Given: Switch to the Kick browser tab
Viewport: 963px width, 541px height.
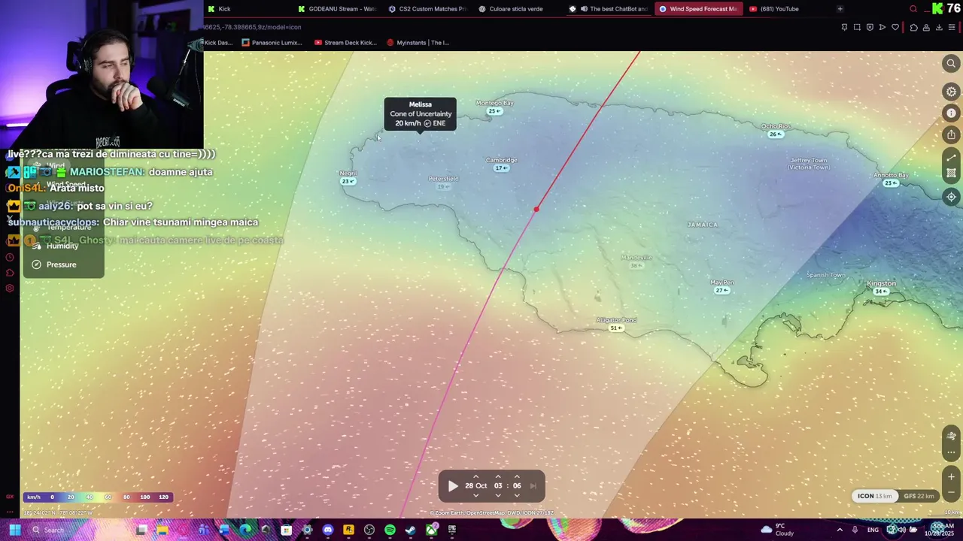Looking at the screenshot, I should (x=224, y=9).
